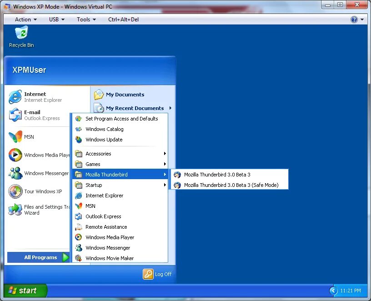Click the Mozilla Thunderbird submenu arrow
371x301 pixels.
(x=165, y=175)
